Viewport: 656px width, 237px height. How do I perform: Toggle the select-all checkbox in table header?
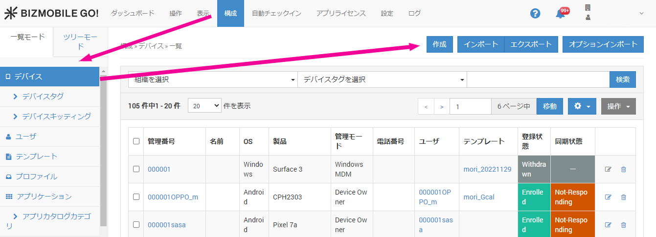coord(136,141)
